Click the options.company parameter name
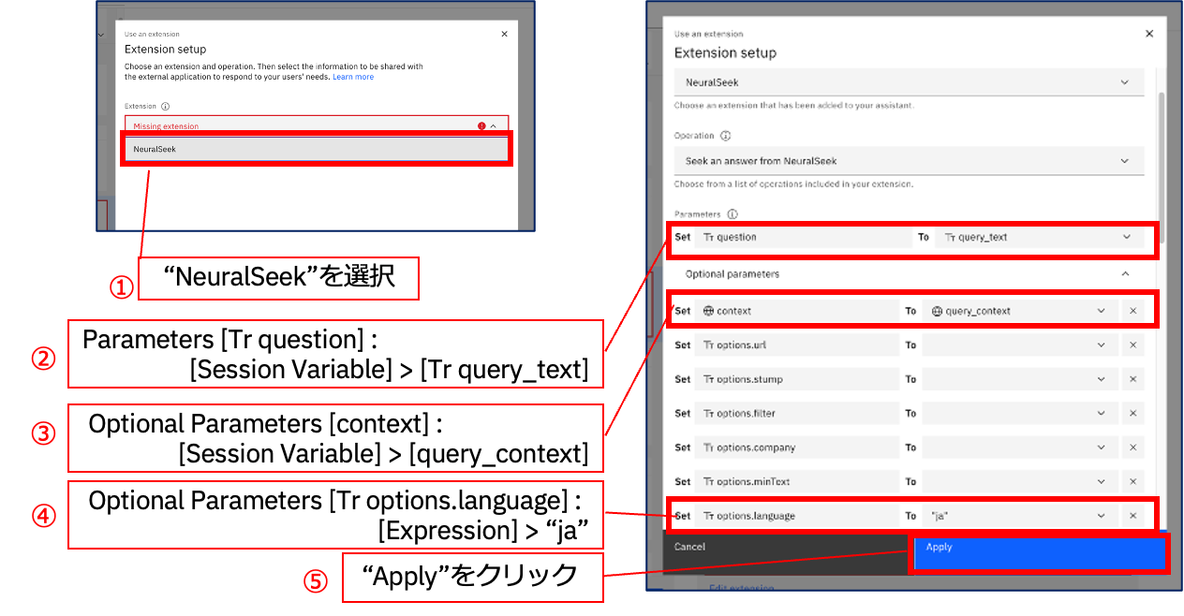 click(x=796, y=447)
